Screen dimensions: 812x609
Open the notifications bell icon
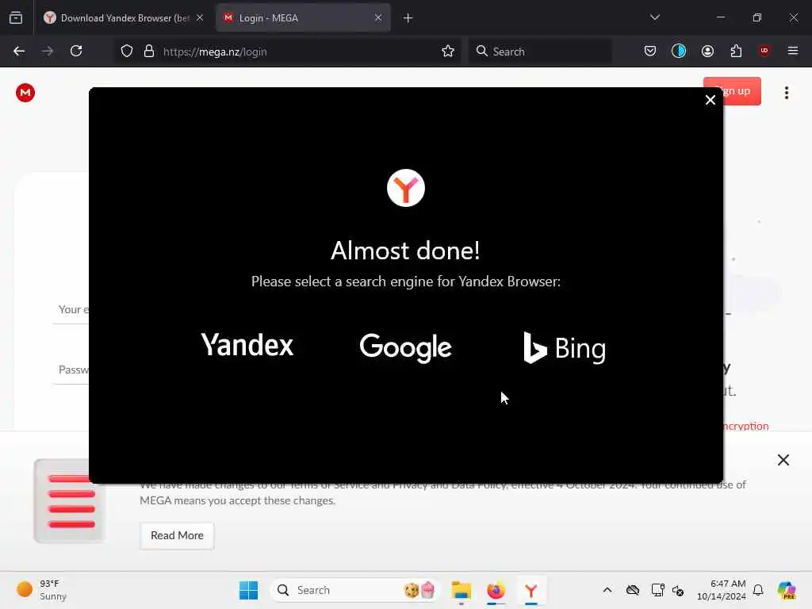click(x=758, y=590)
